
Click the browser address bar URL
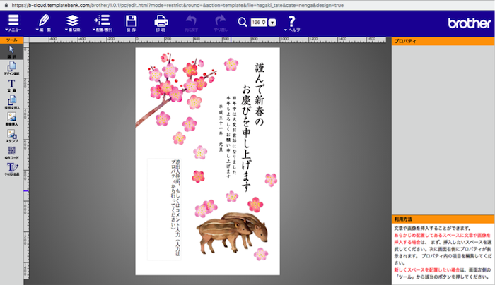tap(177, 5)
